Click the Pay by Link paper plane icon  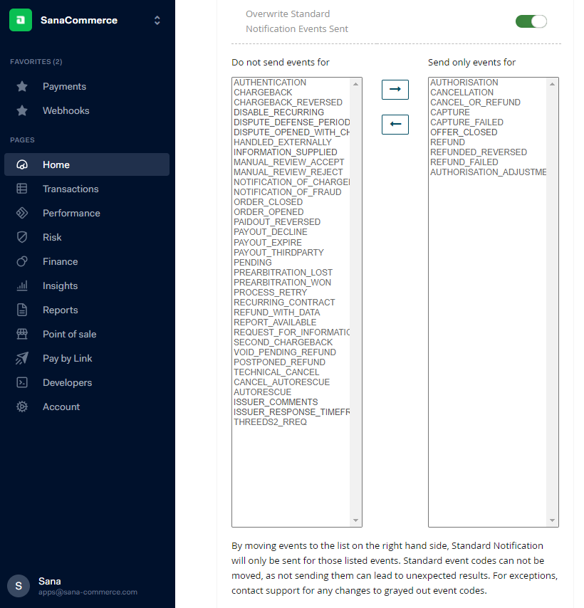pyautogui.click(x=22, y=358)
